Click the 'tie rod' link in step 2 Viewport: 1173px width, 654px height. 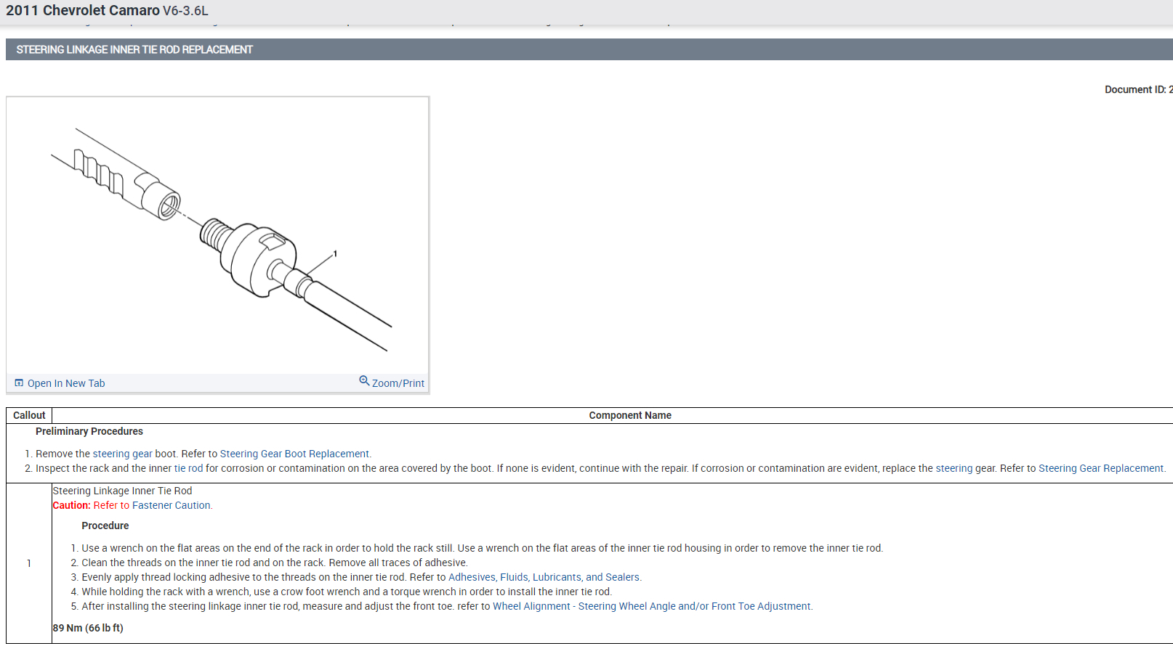pos(189,468)
